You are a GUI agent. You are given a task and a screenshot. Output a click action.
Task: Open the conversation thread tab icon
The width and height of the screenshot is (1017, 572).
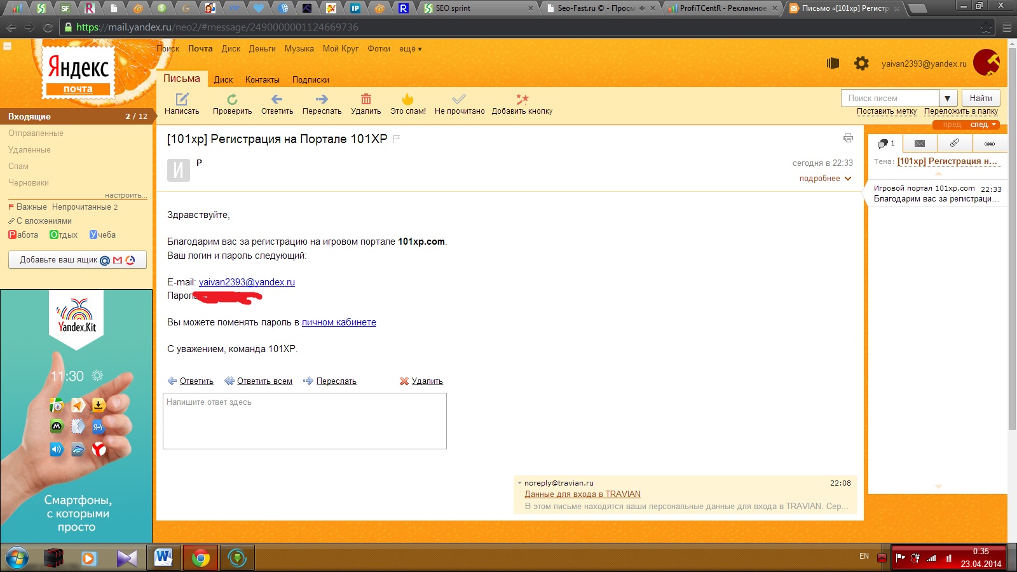885,144
